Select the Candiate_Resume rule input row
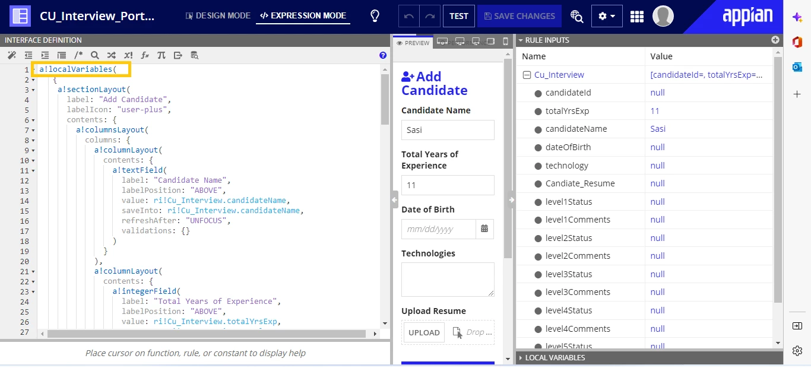Screen dimensions: 811x368 coord(645,183)
